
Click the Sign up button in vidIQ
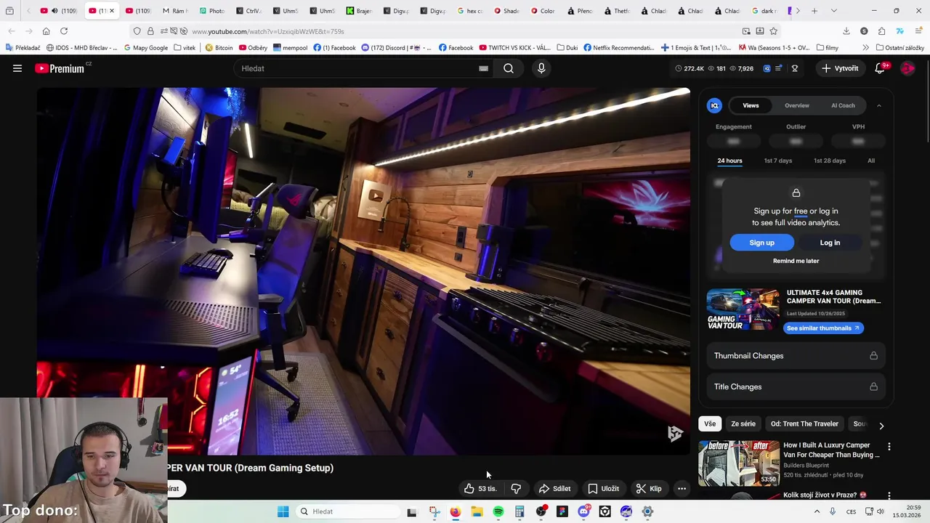761,243
